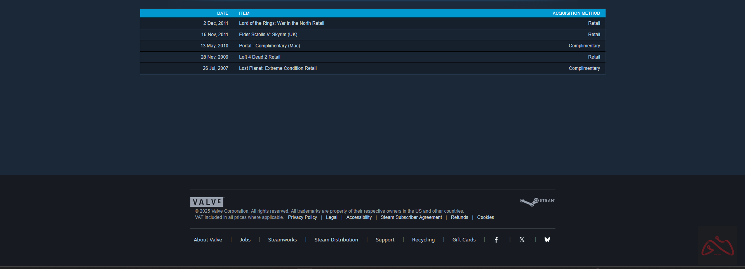
Task: Go to the Accessibility page
Action: click(359, 217)
